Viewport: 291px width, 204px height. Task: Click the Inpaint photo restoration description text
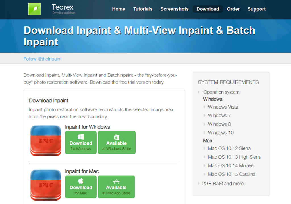(x=101, y=113)
